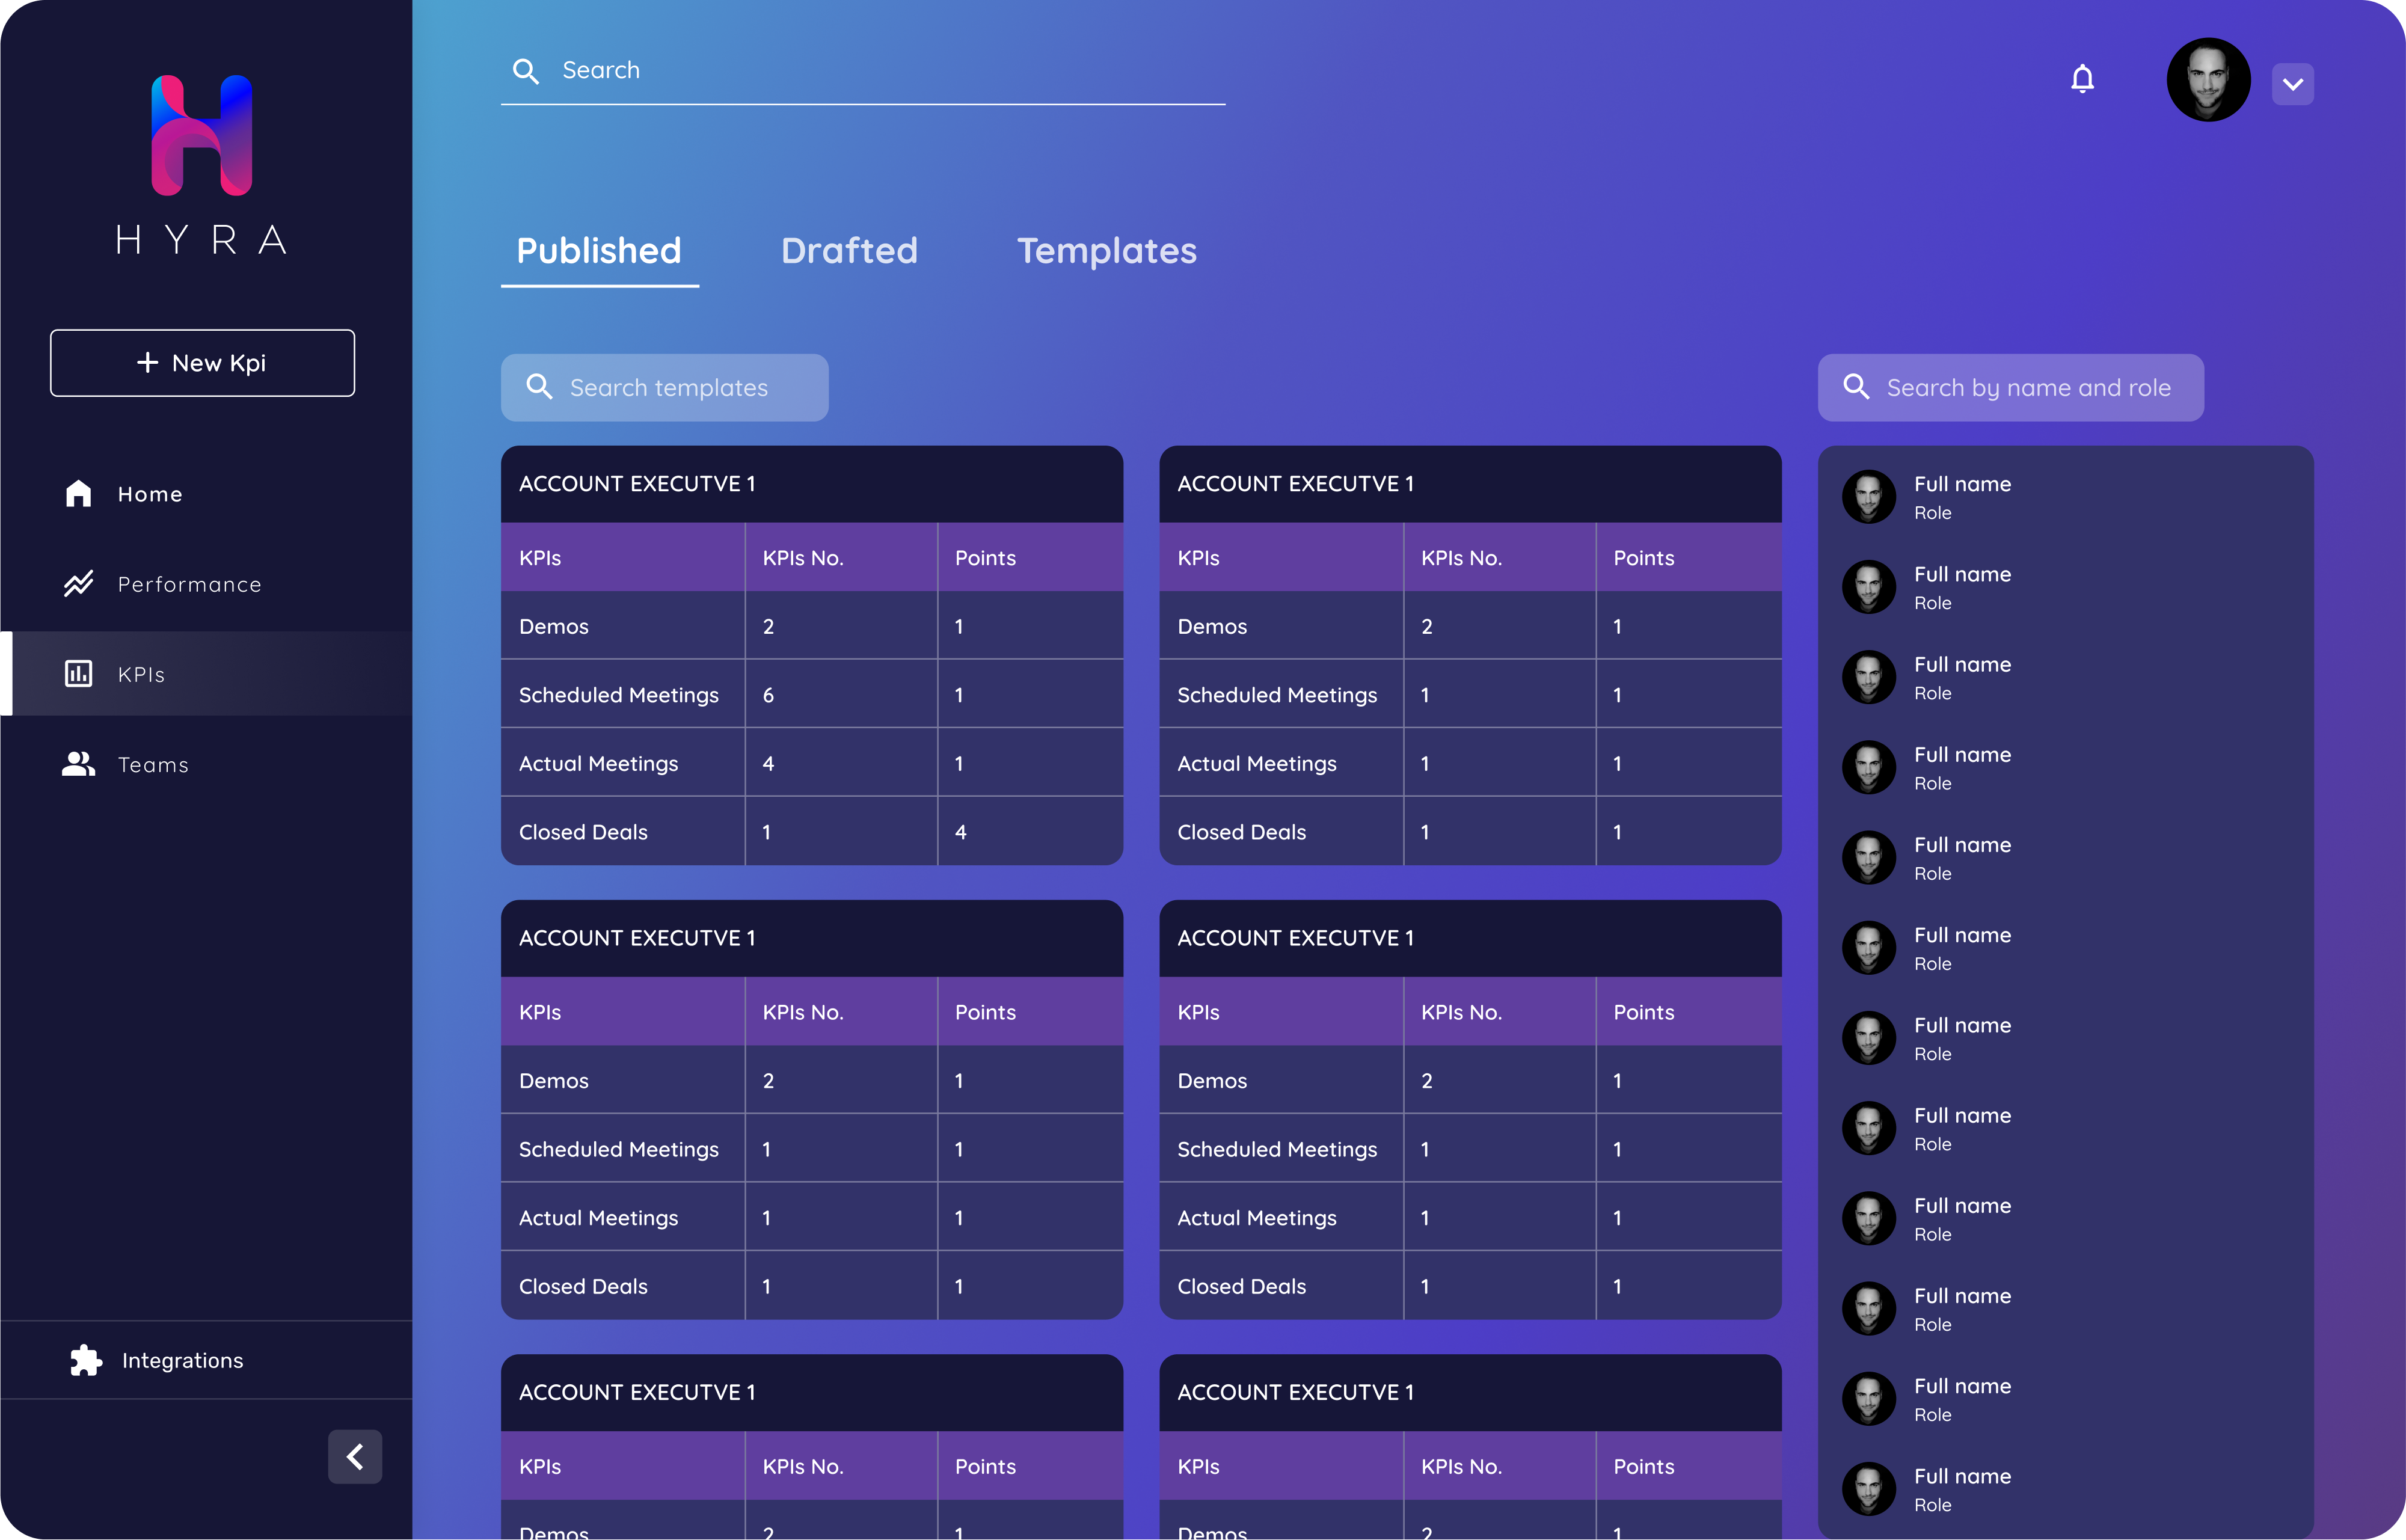The height and width of the screenshot is (1540, 2406).
Task: Click the Search templates field
Action: pyautogui.click(x=664, y=387)
